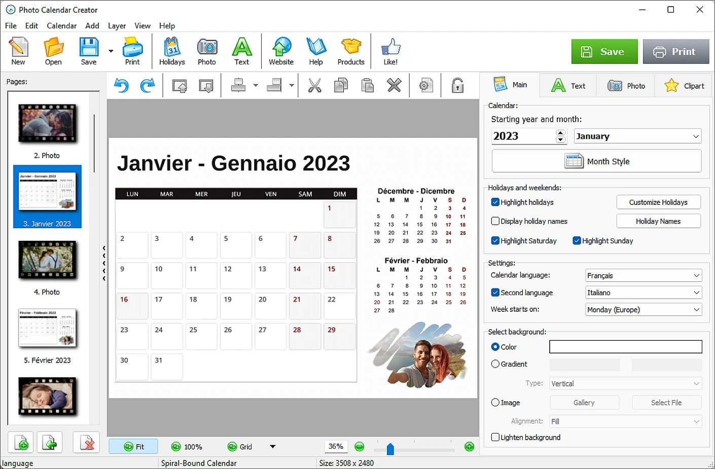Open the Photo camera tool in toolbar

pyautogui.click(x=206, y=51)
